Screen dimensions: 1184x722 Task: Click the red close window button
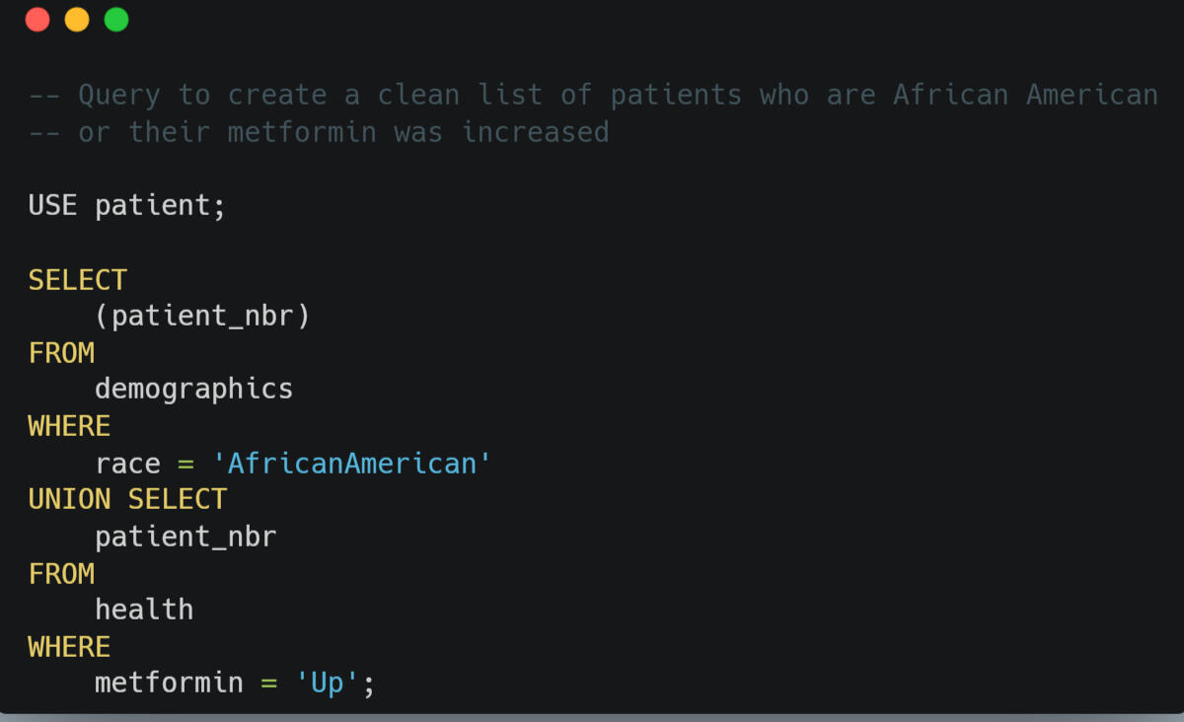(37, 20)
